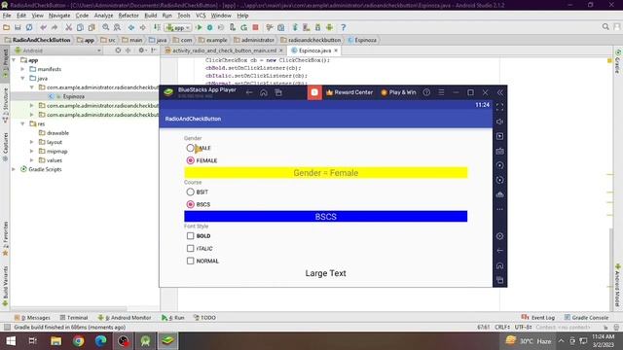
Task: Collapse BlueStacks sidebar with double chevron
Action: click(x=500, y=92)
